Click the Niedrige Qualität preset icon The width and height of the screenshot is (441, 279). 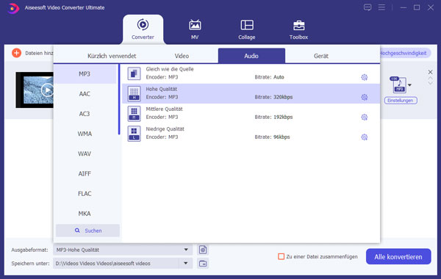point(135,134)
